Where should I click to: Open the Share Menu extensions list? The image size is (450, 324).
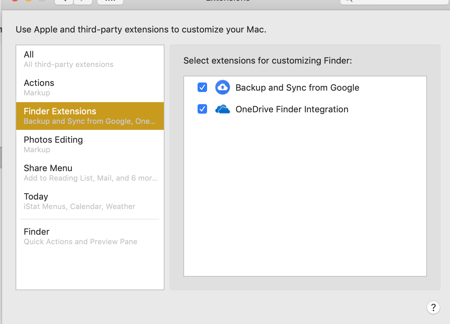(90, 173)
